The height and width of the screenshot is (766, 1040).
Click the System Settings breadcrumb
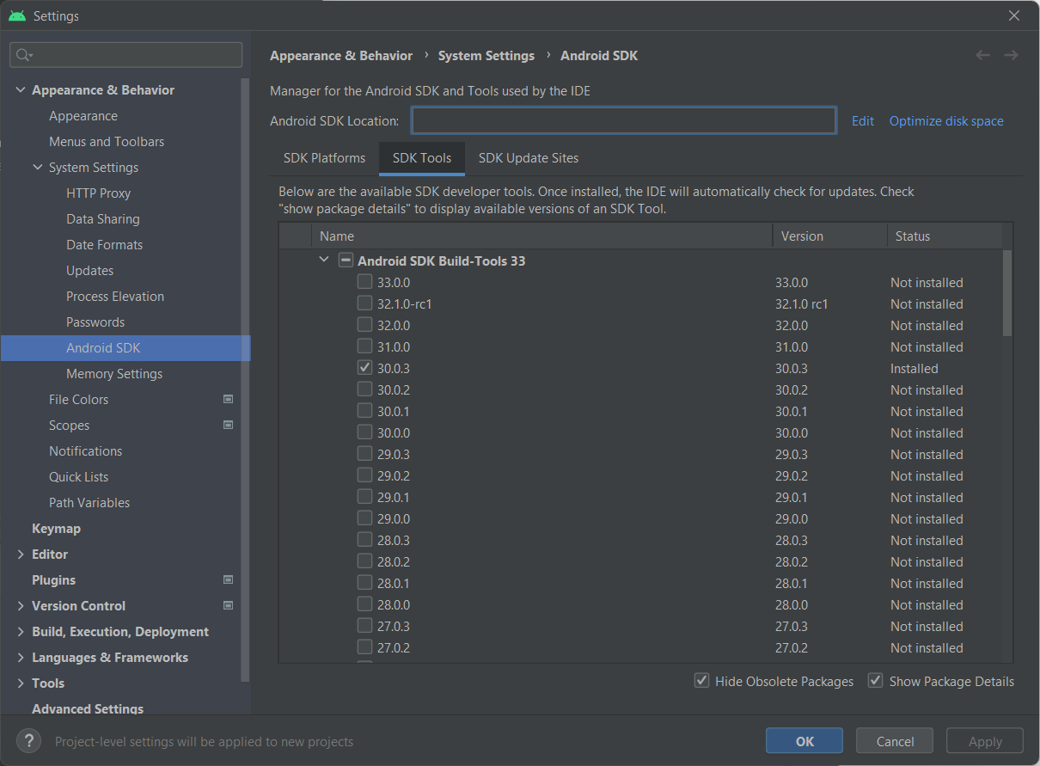tap(486, 55)
